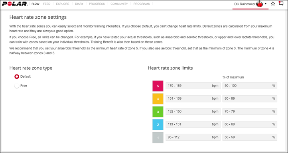
Task: Click the orange zone 4 color swatch
Action: click(158, 99)
